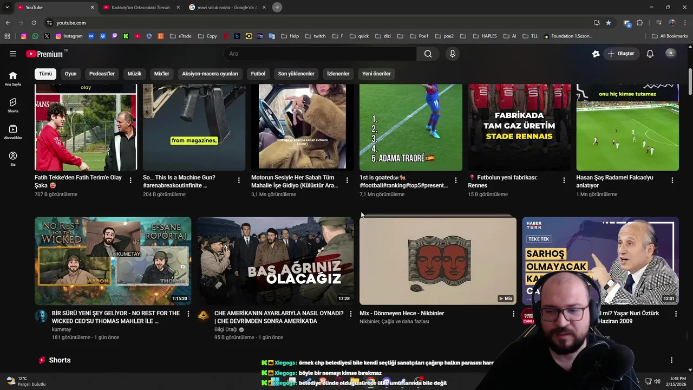Go back to the previous page
Screen dimensions: 693x390
coord(8,23)
